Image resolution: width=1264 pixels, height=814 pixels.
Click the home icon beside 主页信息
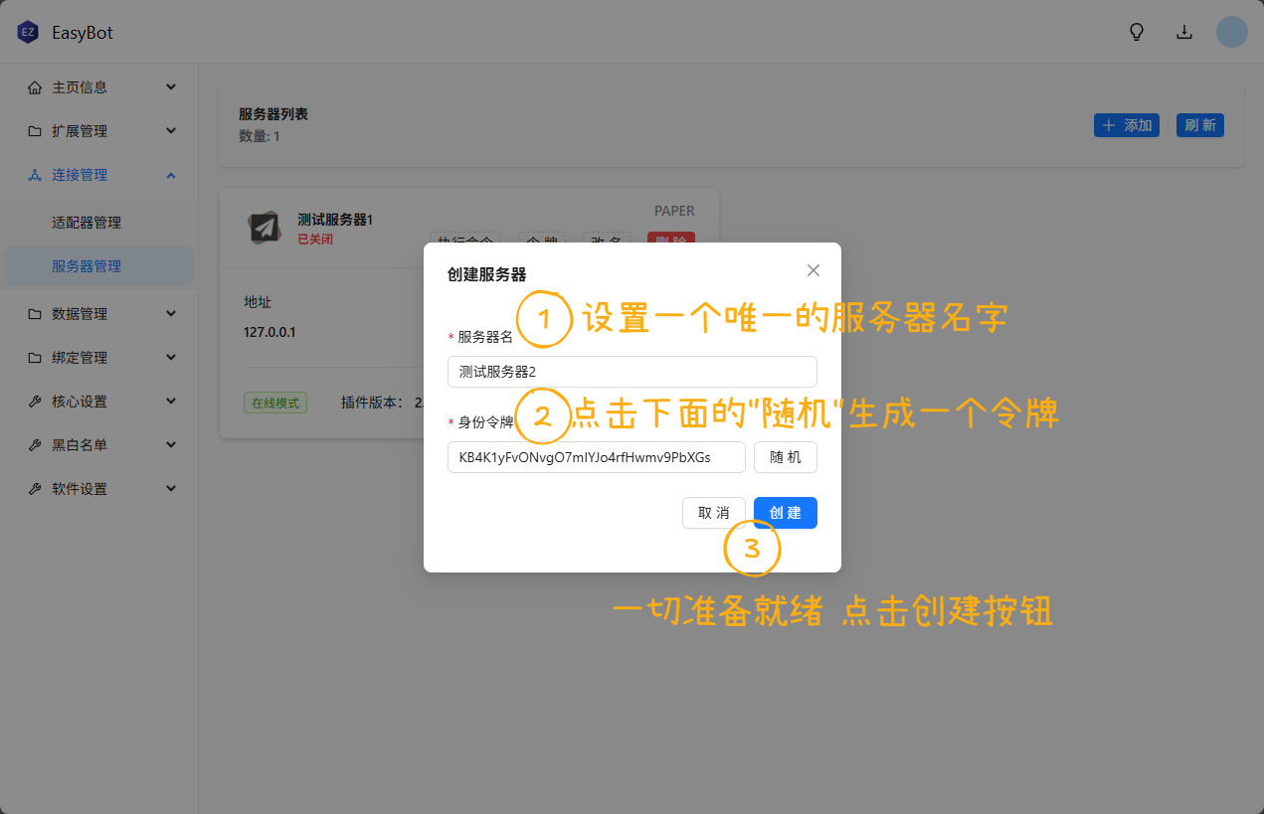click(35, 87)
